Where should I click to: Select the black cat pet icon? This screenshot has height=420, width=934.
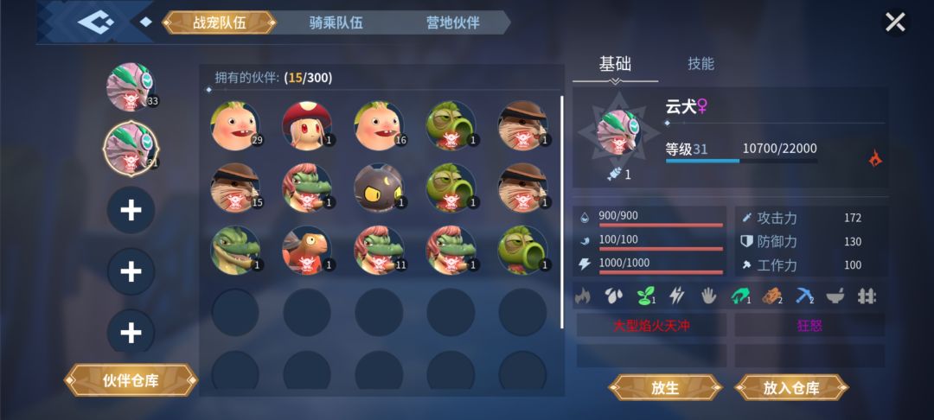click(379, 188)
